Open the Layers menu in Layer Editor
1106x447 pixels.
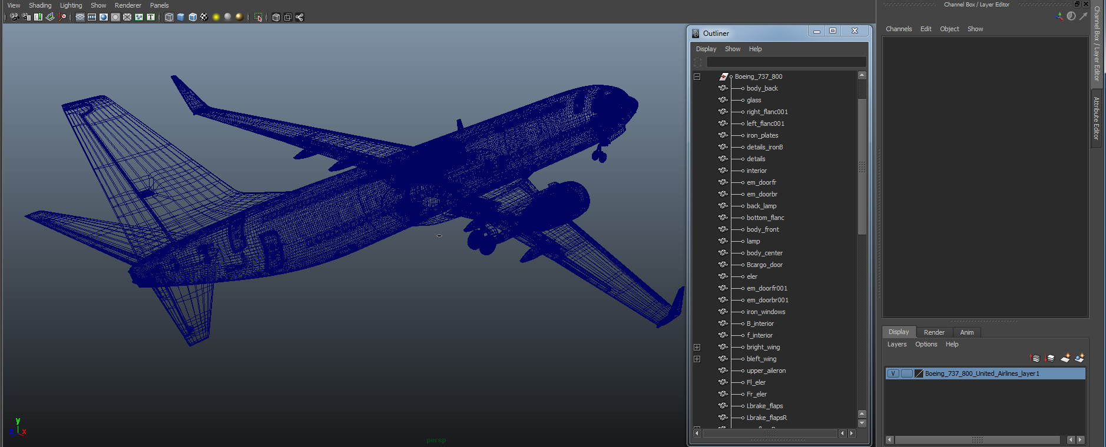(x=897, y=344)
